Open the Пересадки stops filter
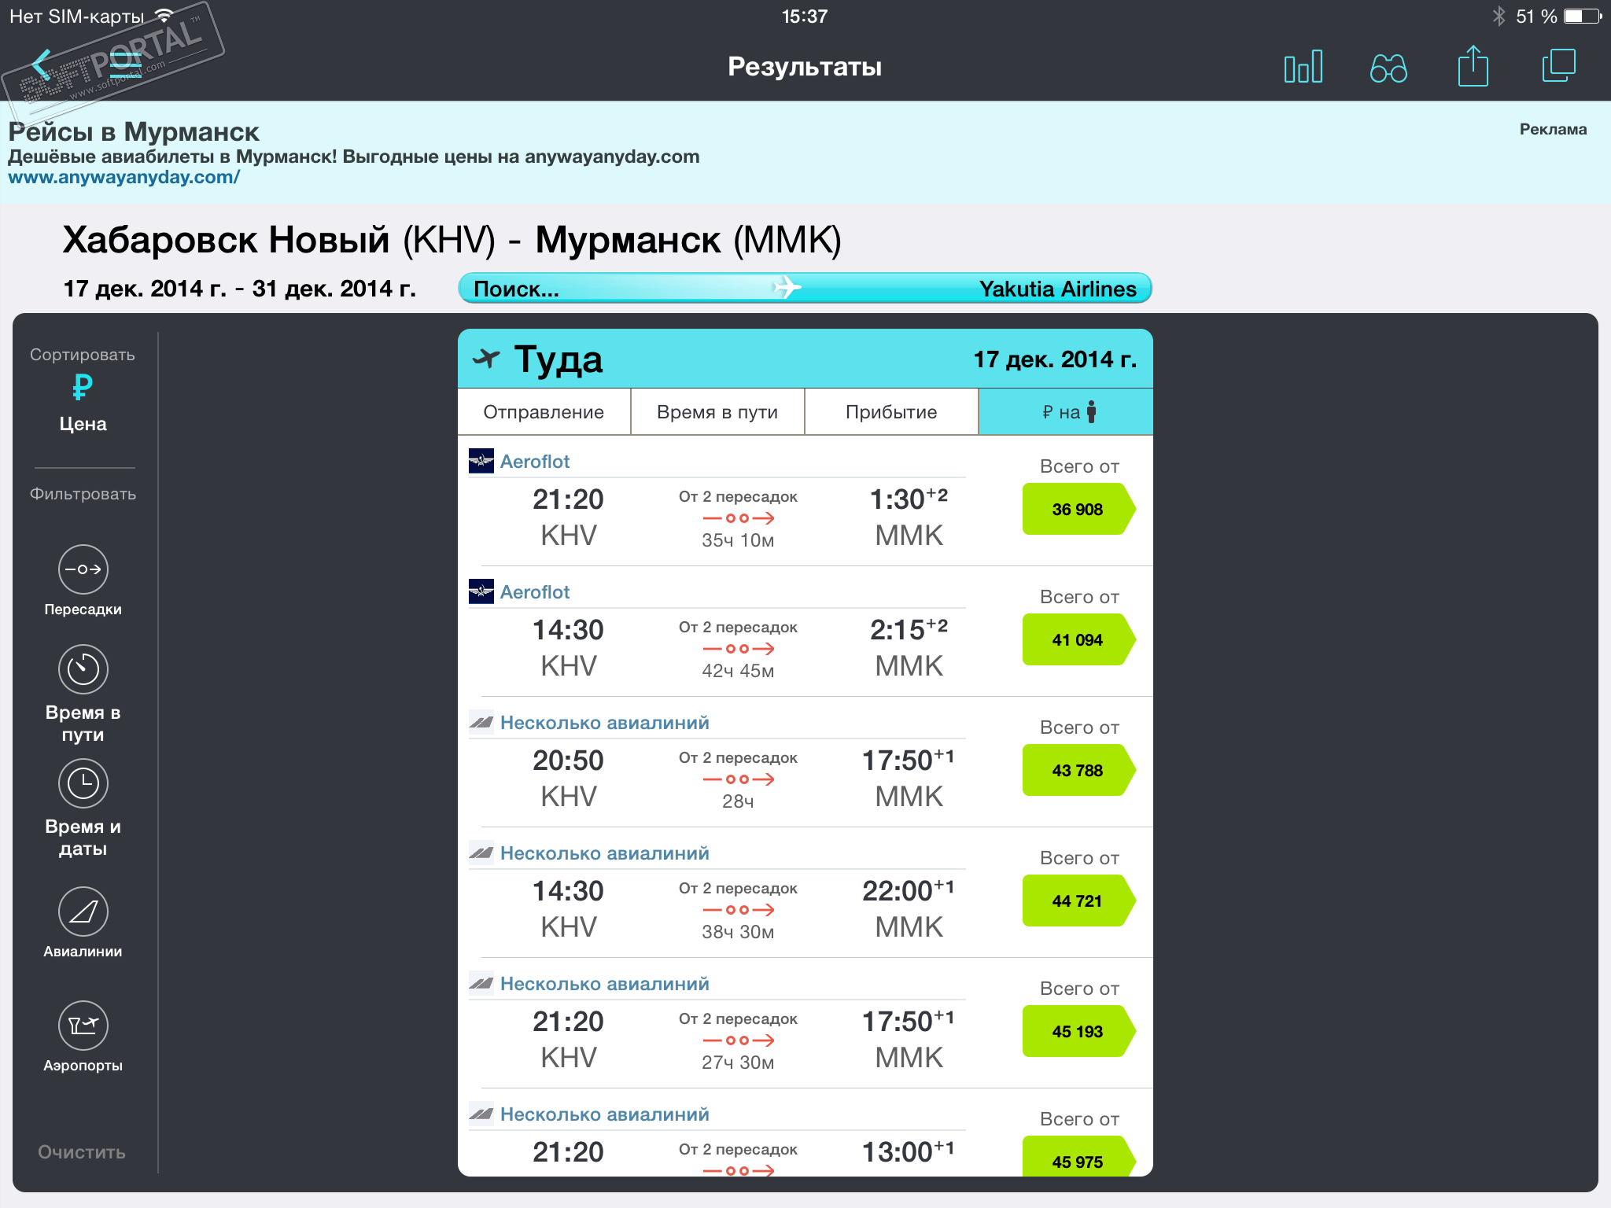Screen dimensions: 1611x1208 pyautogui.click(x=83, y=570)
